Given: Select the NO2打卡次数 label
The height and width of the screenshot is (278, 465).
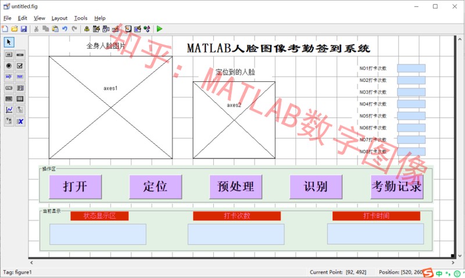Looking at the screenshot, I should tap(373, 80).
